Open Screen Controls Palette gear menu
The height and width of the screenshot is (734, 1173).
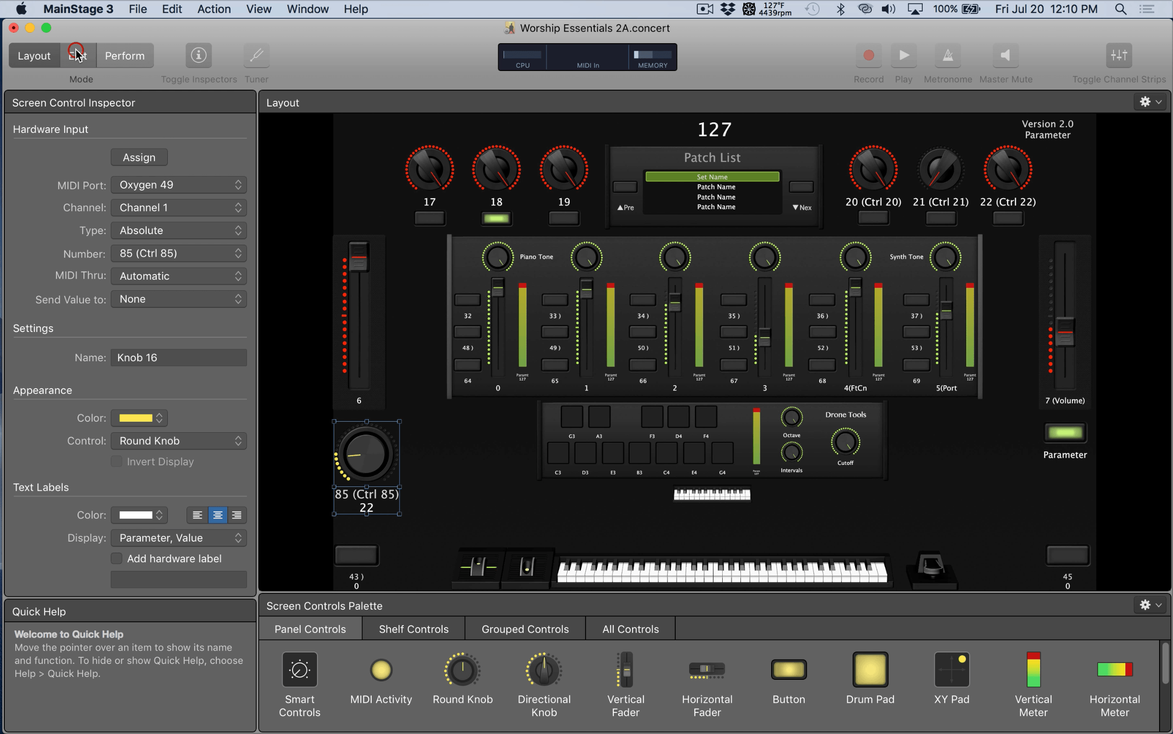[1150, 605]
